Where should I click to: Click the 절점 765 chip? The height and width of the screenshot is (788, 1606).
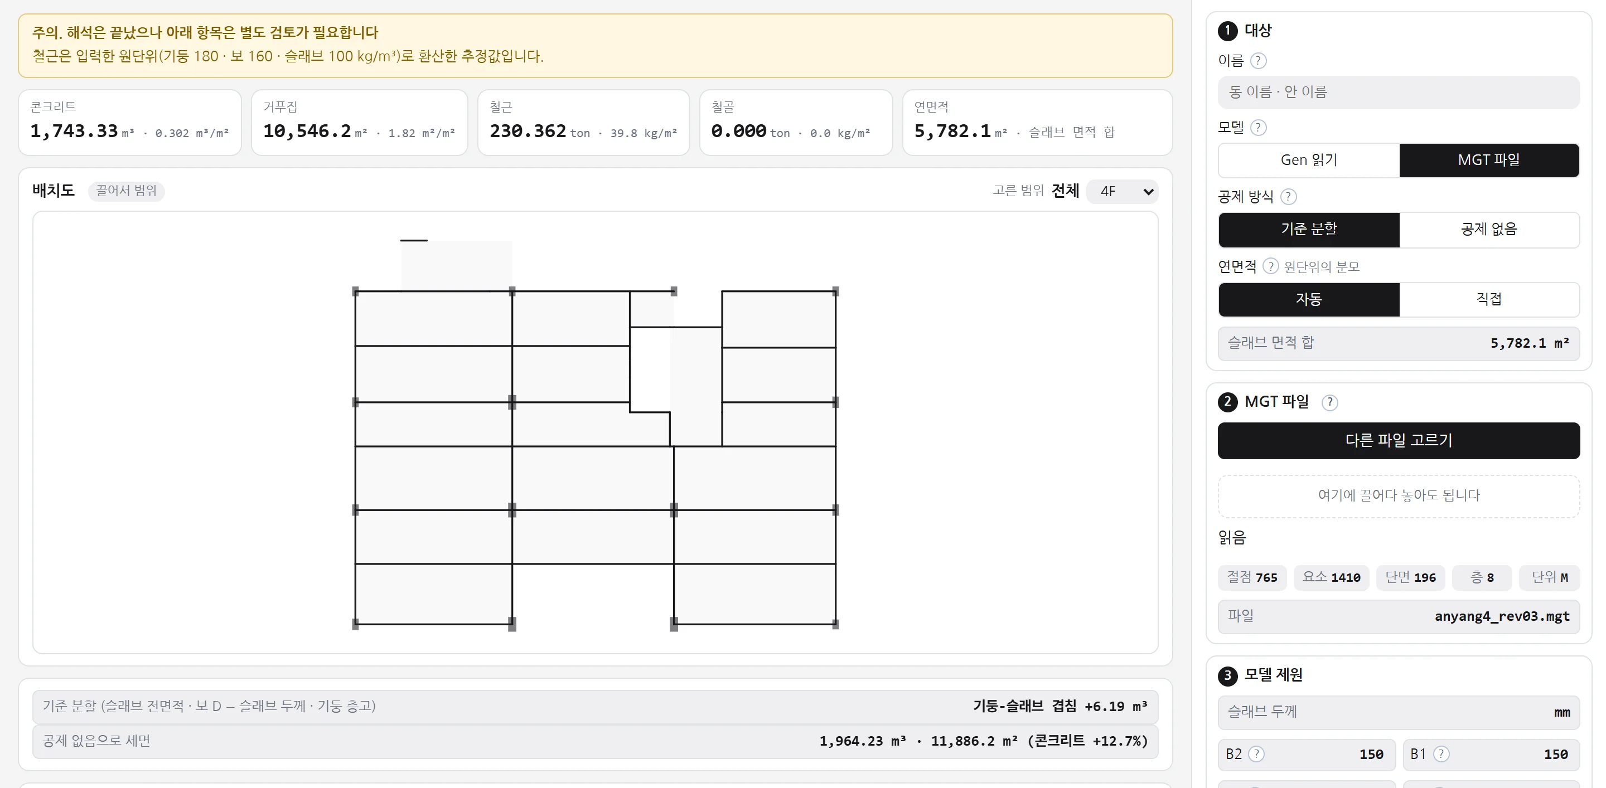[x=1252, y=577]
